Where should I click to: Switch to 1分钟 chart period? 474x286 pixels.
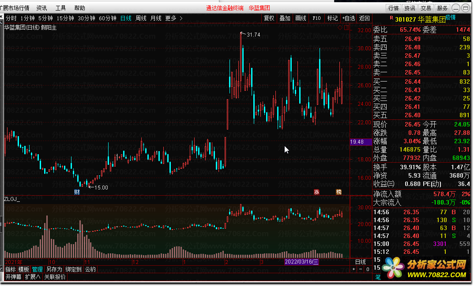pyautogui.click(x=27, y=19)
